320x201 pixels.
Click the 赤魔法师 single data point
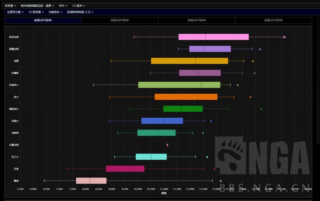[167, 145]
